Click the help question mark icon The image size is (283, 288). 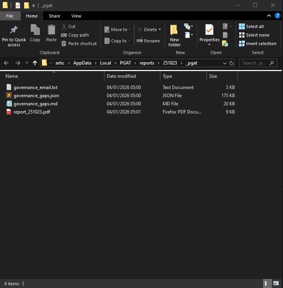click(x=278, y=16)
